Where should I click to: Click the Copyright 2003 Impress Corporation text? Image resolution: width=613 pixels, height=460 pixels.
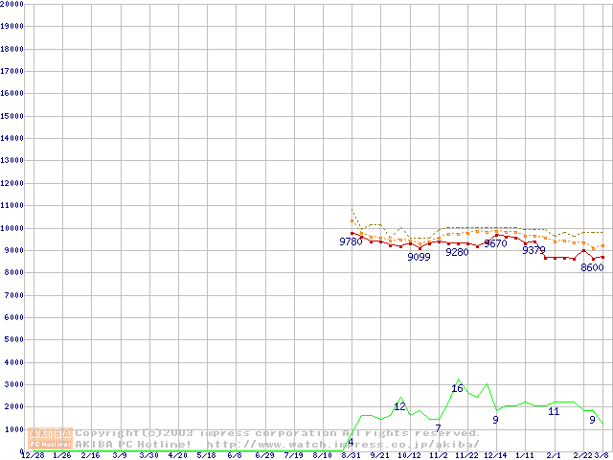pos(278,432)
